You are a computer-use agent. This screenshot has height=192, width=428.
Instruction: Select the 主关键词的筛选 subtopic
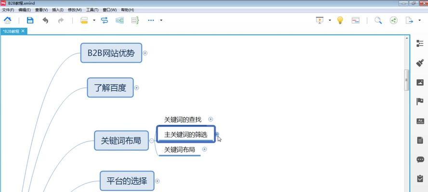(x=186, y=134)
